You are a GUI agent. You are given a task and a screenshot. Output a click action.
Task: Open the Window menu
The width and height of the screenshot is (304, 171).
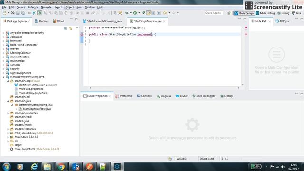(x=89, y=7)
